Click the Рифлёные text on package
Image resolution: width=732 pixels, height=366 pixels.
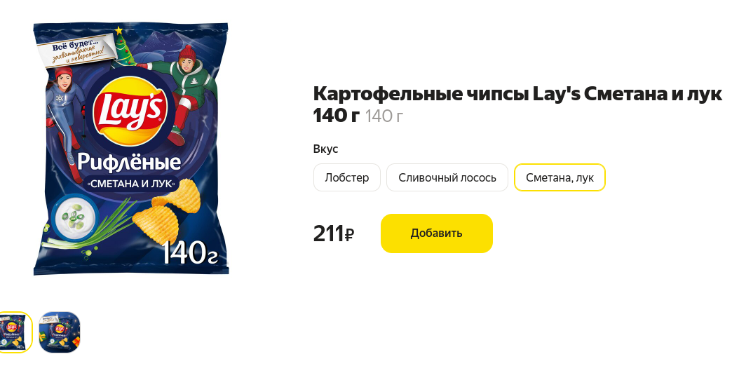129,162
